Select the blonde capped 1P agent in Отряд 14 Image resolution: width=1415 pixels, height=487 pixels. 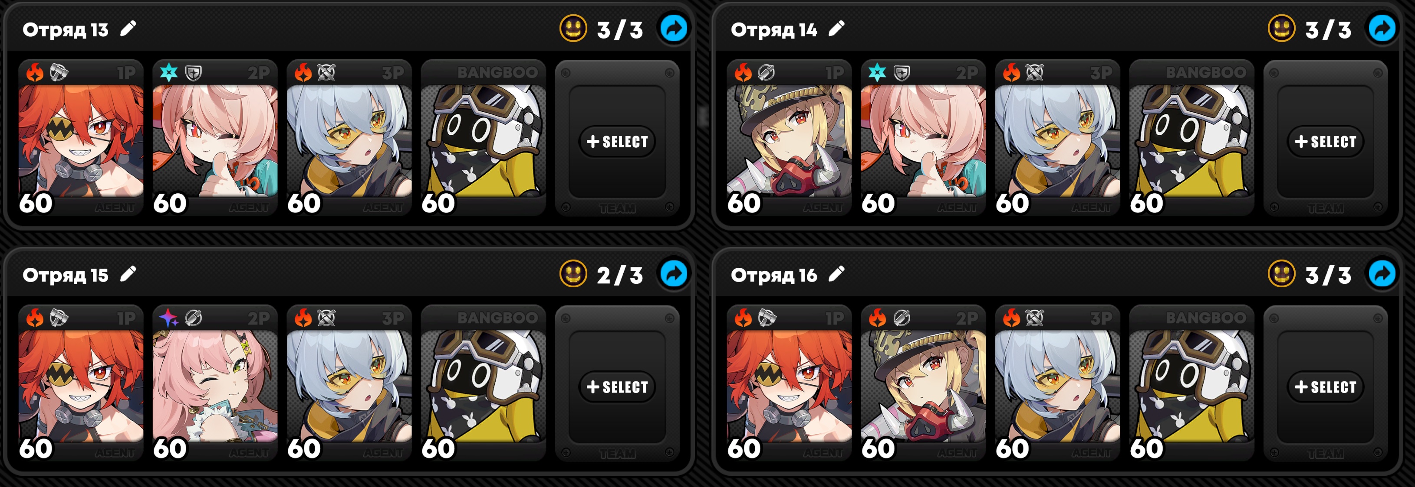pyautogui.click(x=789, y=137)
